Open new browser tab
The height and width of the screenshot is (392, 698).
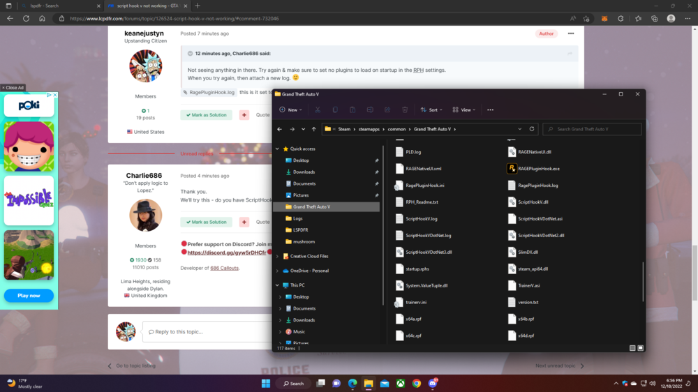198,6
